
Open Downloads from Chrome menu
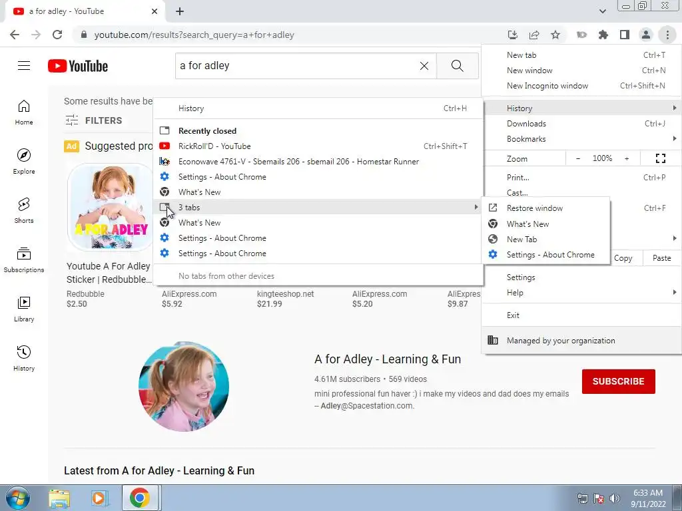click(x=581, y=123)
